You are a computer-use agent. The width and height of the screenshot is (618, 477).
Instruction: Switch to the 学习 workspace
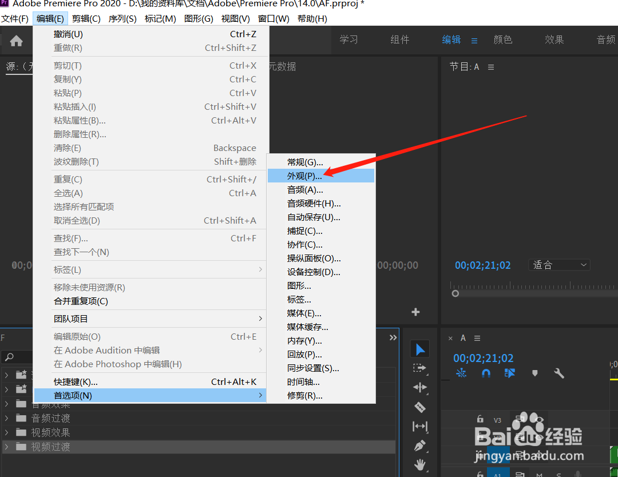pos(349,40)
